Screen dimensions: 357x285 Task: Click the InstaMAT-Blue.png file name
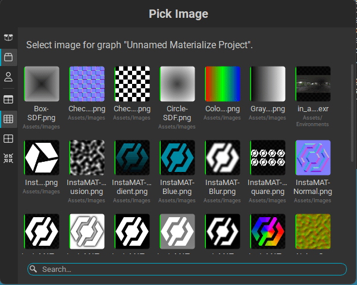(x=177, y=187)
